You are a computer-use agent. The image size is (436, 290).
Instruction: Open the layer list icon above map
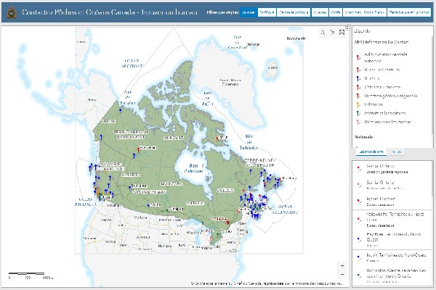tap(333, 33)
